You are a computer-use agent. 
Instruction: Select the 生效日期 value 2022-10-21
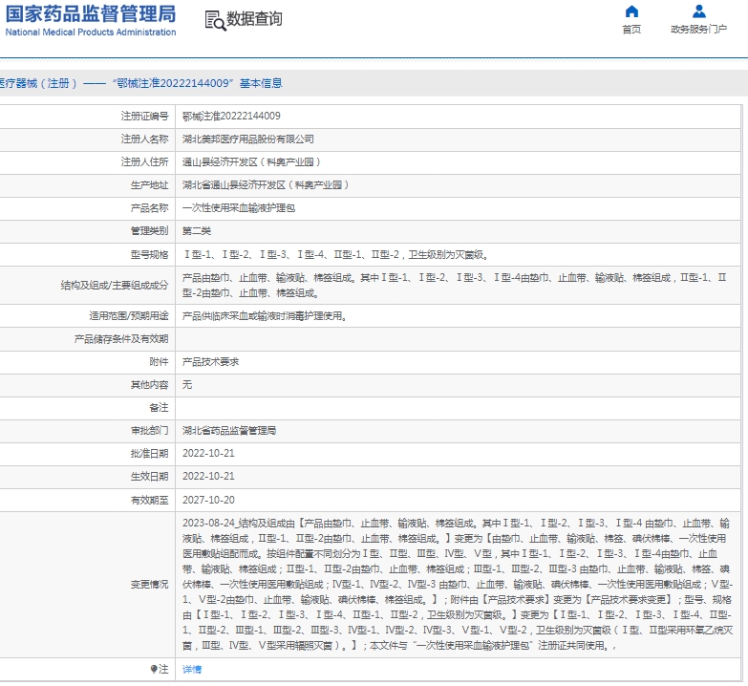point(208,476)
